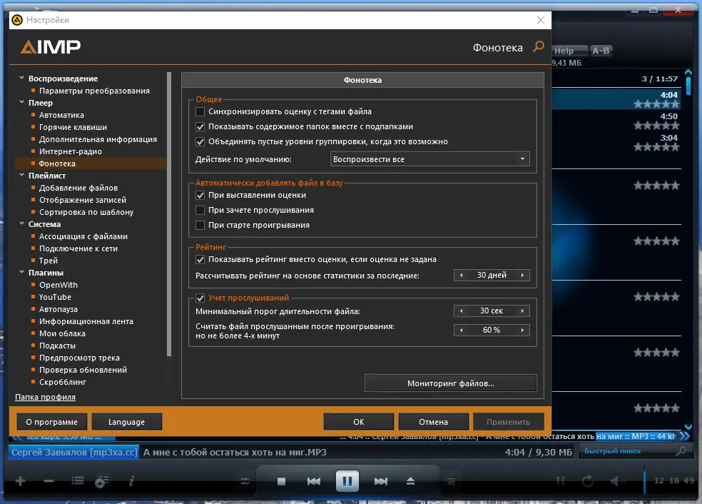The width and height of the screenshot is (702, 504).
Task: Go to Добавление файлов settings
Action: (78, 188)
